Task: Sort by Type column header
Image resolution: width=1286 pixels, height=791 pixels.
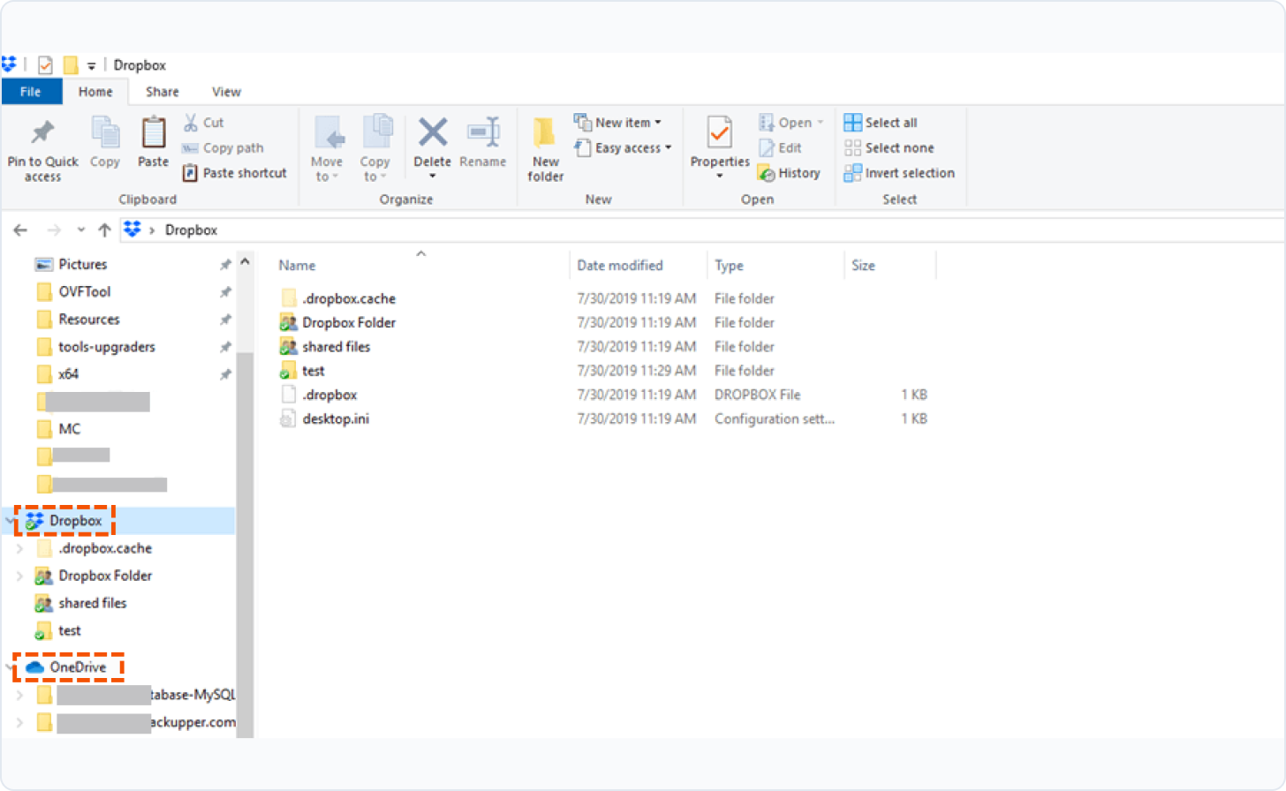Action: [x=729, y=266]
